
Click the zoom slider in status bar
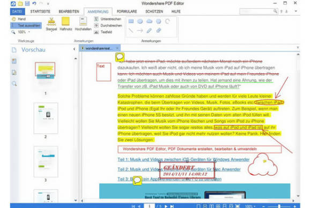(x=279, y=206)
